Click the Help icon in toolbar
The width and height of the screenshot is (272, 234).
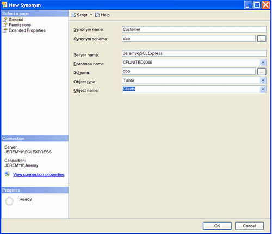point(97,15)
